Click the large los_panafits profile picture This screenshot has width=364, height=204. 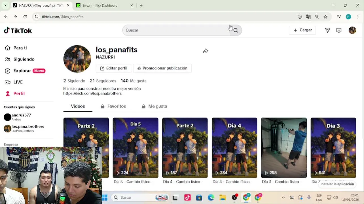tap(77, 59)
